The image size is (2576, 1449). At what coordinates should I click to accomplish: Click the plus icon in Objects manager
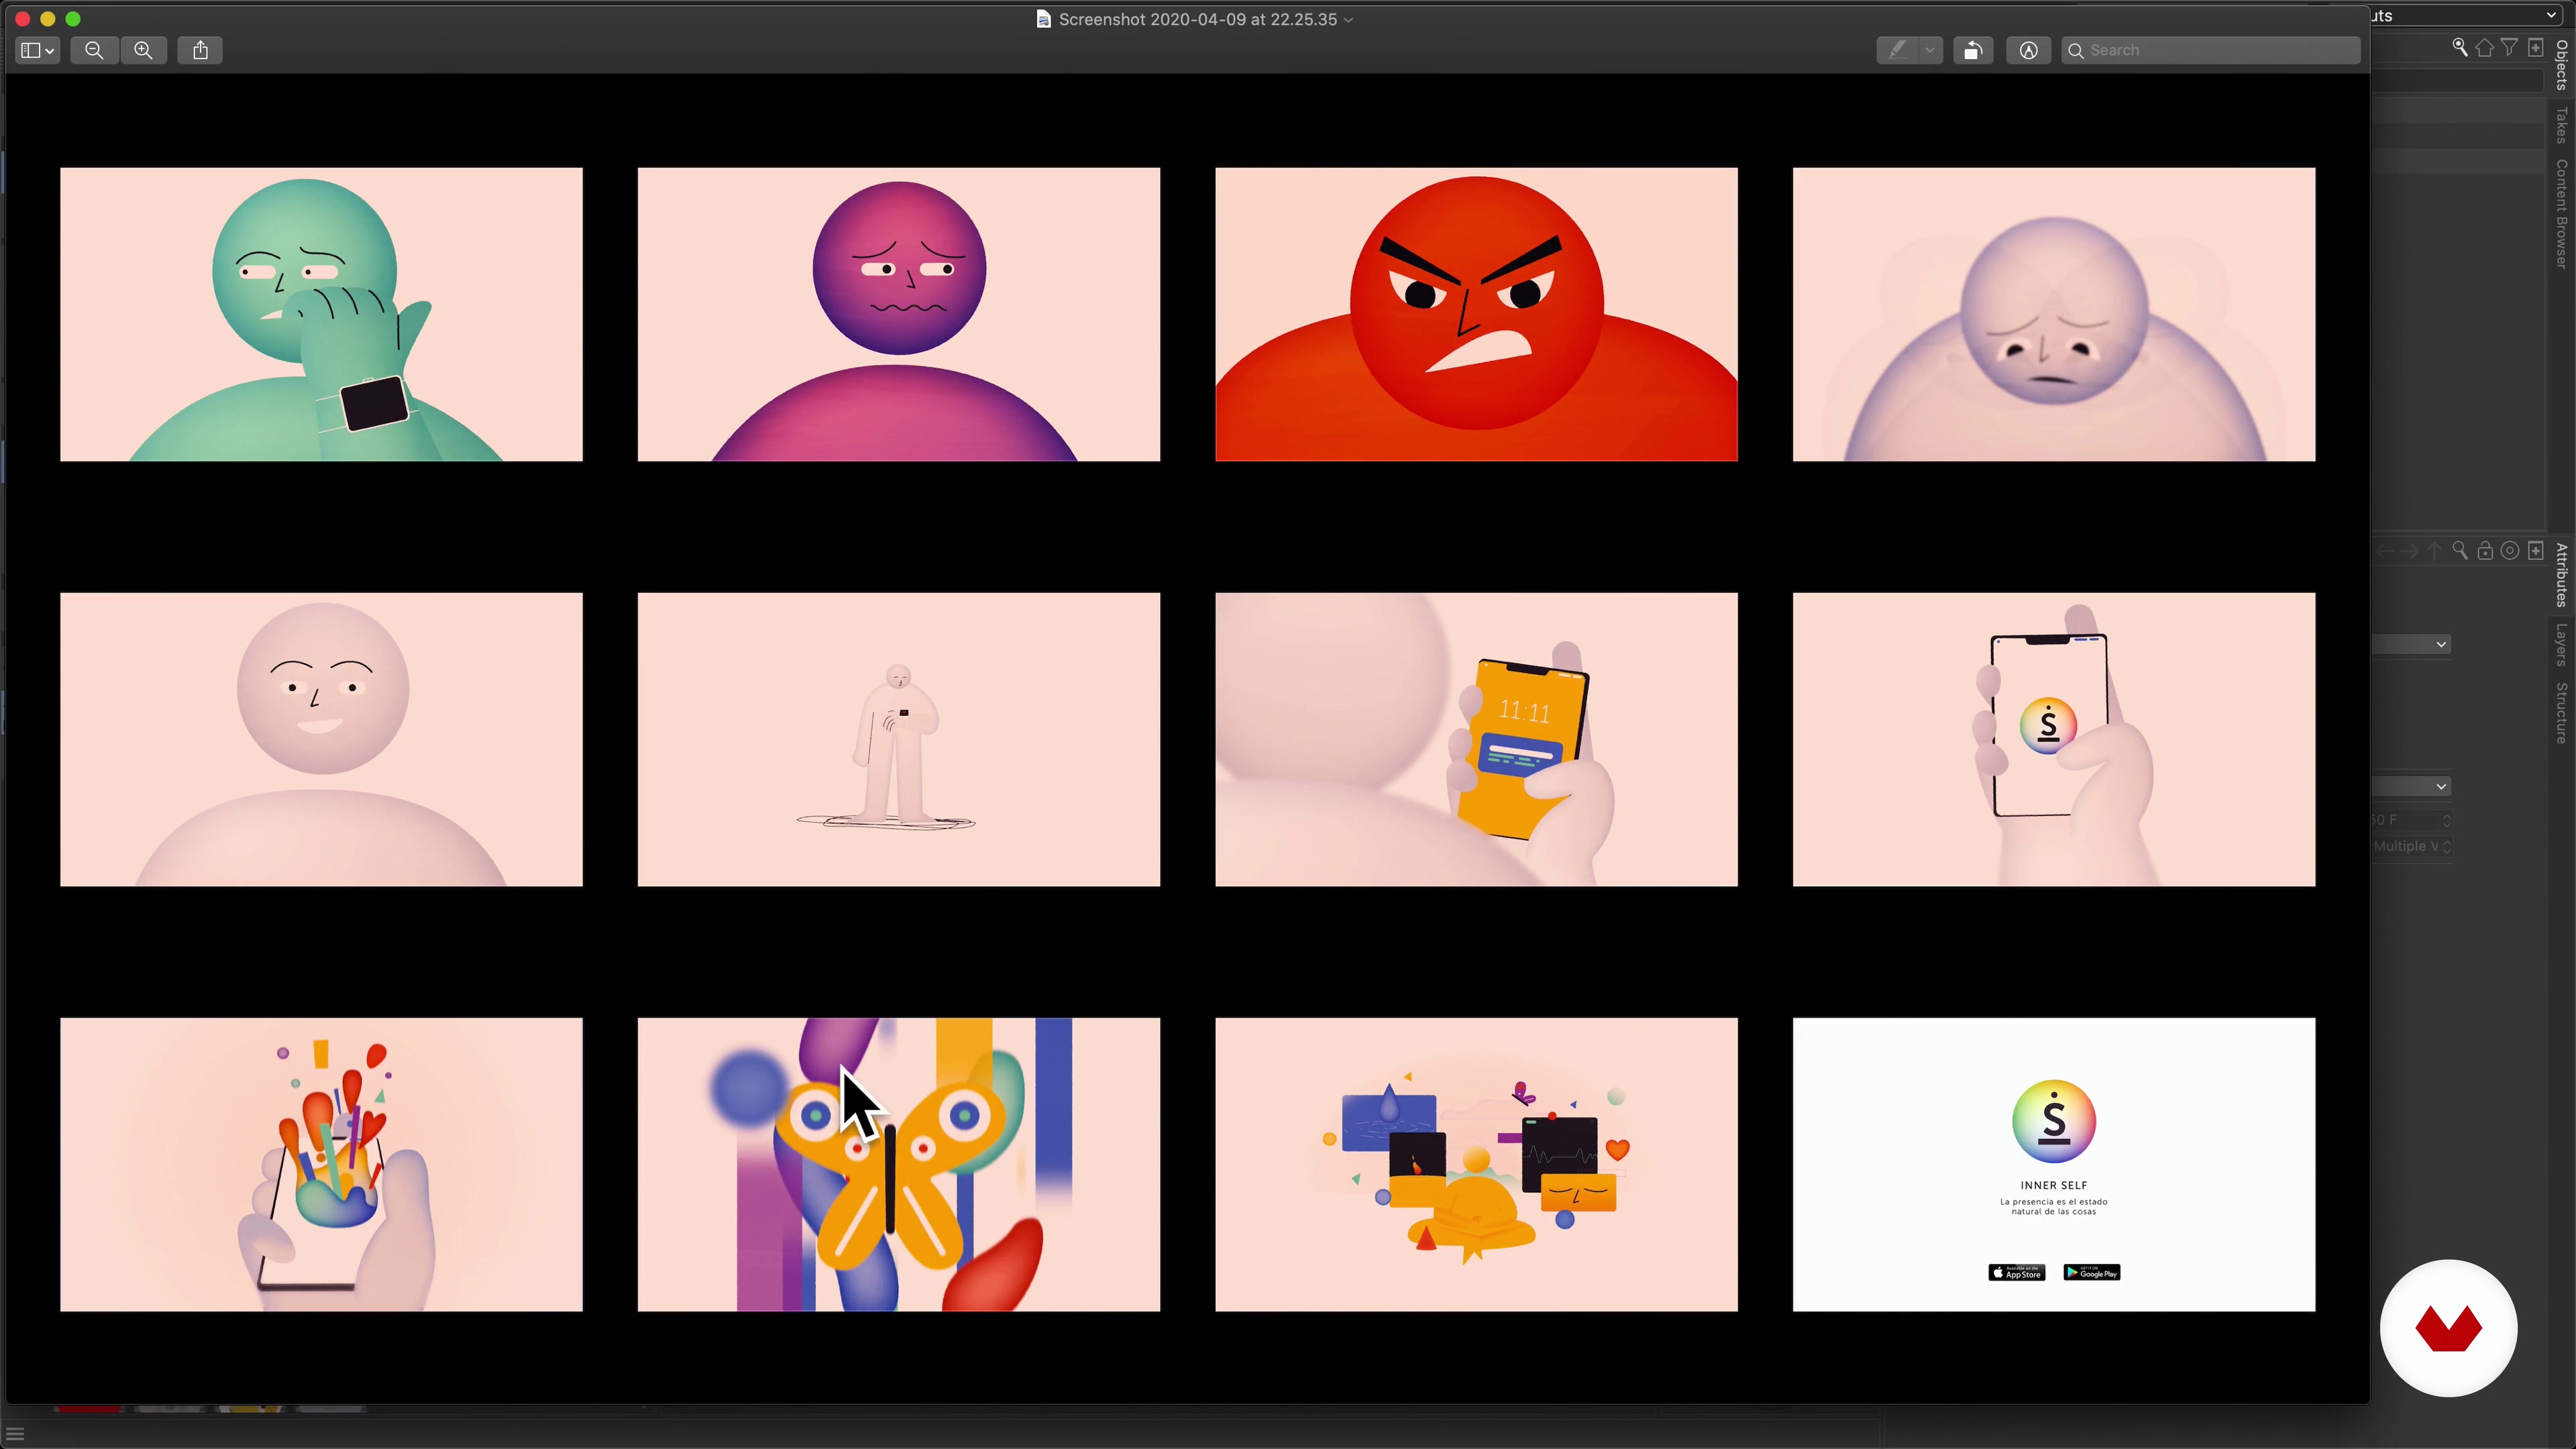click(x=2535, y=47)
